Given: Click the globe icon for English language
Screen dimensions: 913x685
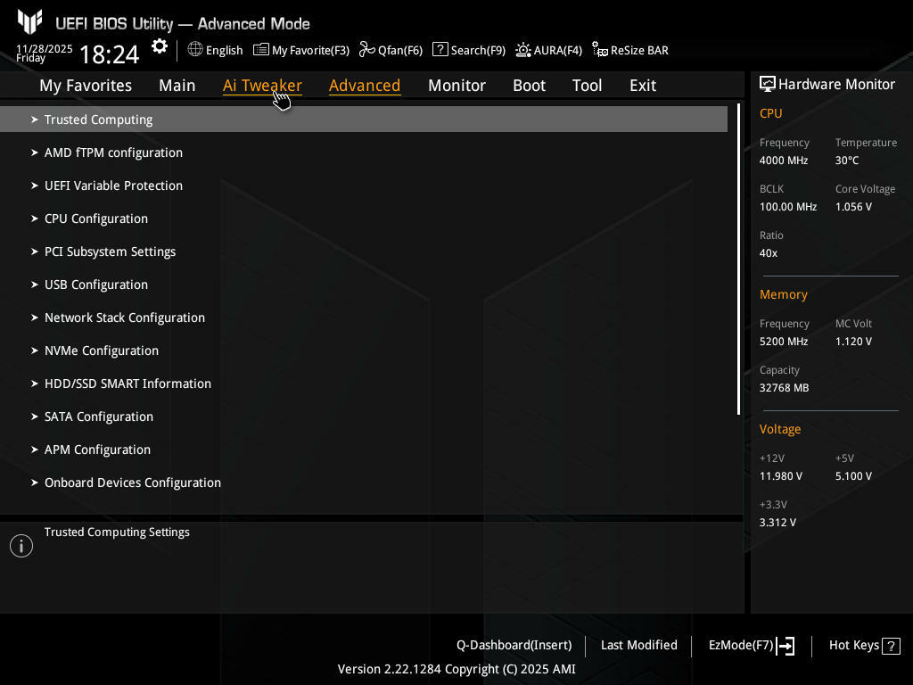Looking at the screenshot, I should (195, 50).
